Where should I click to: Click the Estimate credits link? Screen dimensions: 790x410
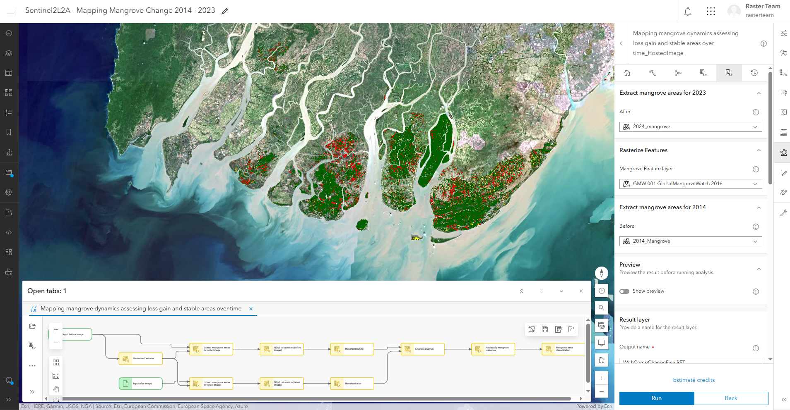694,380
